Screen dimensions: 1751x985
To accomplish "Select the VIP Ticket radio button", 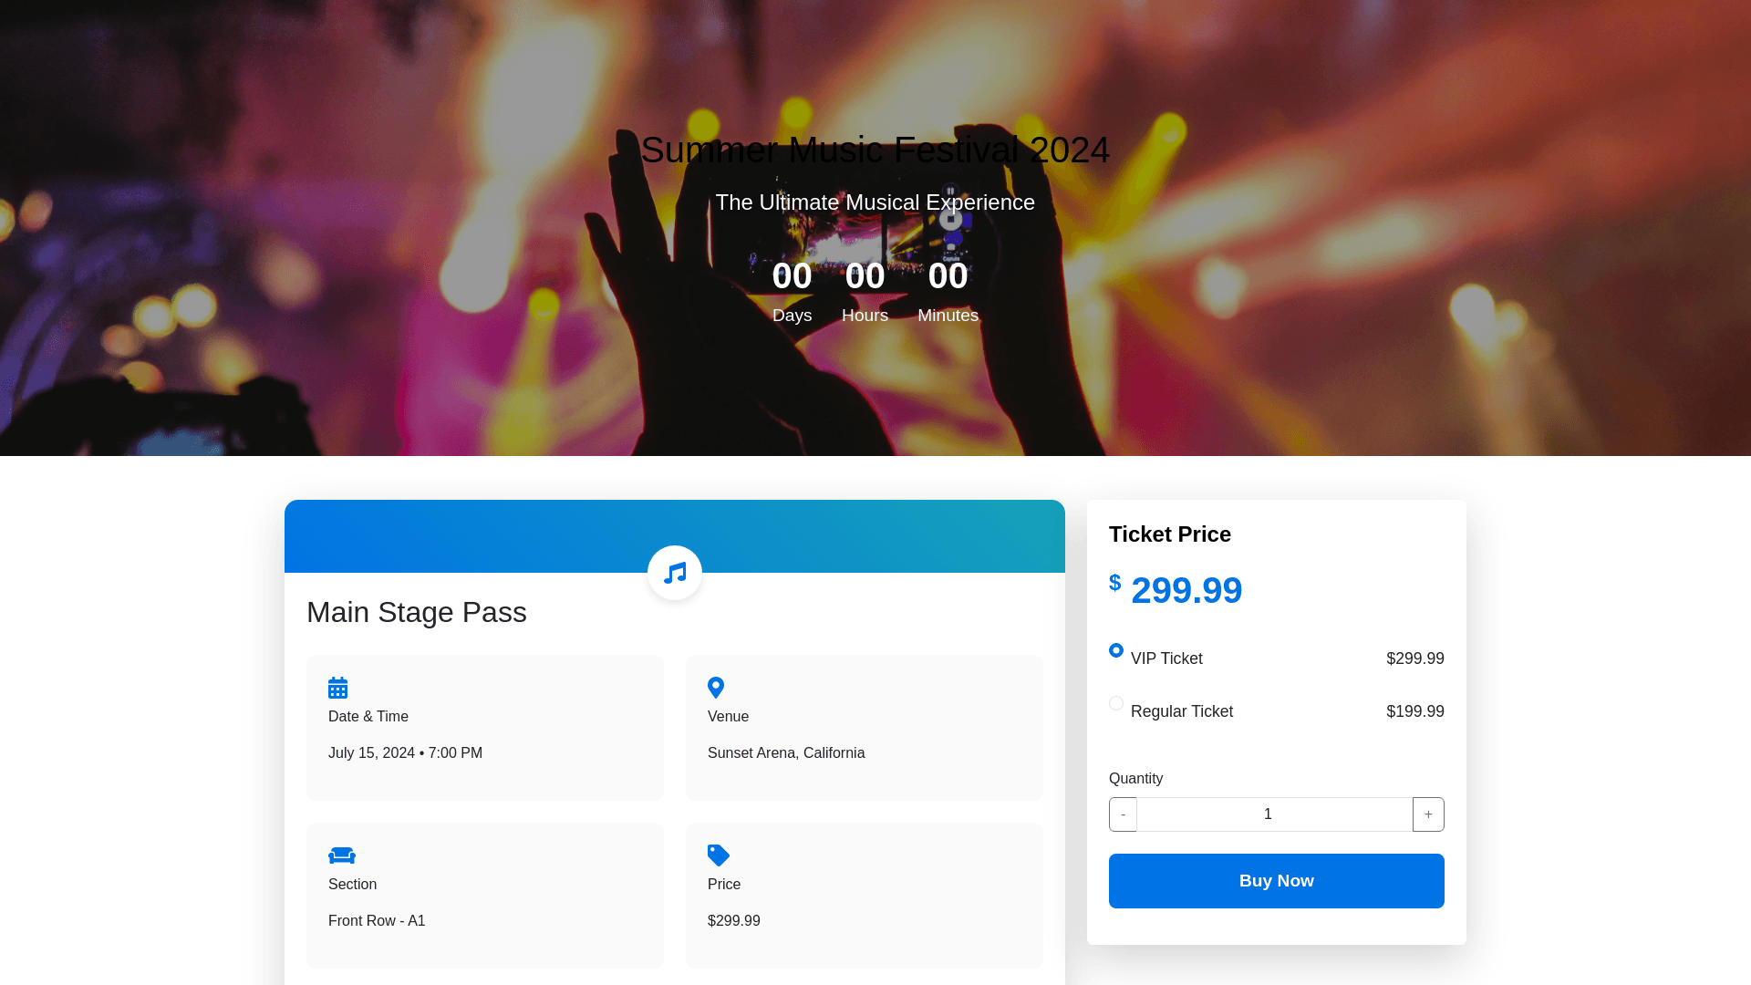I will [1116, 650].
